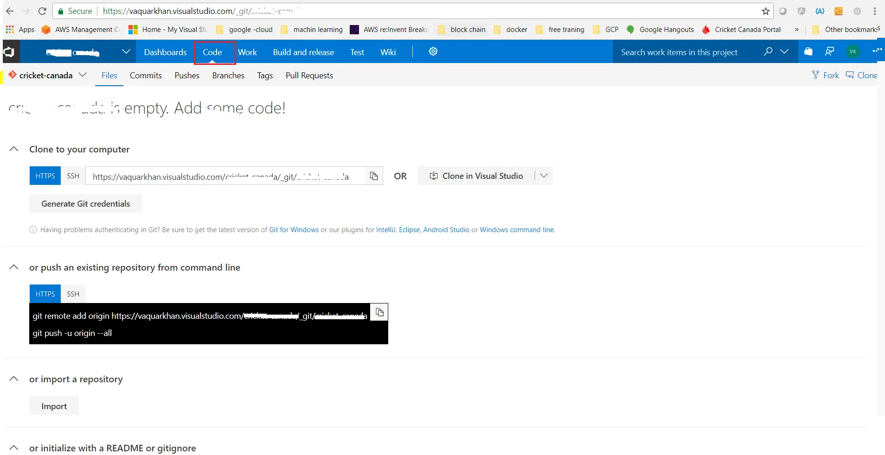
Task: Collapse the push an existing repository section
Action: click(14, 267)
